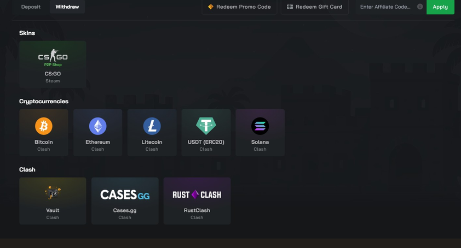Click the Skins section heading
The height and width of the screenshot is (248, 461).
[x=27, y=33]
